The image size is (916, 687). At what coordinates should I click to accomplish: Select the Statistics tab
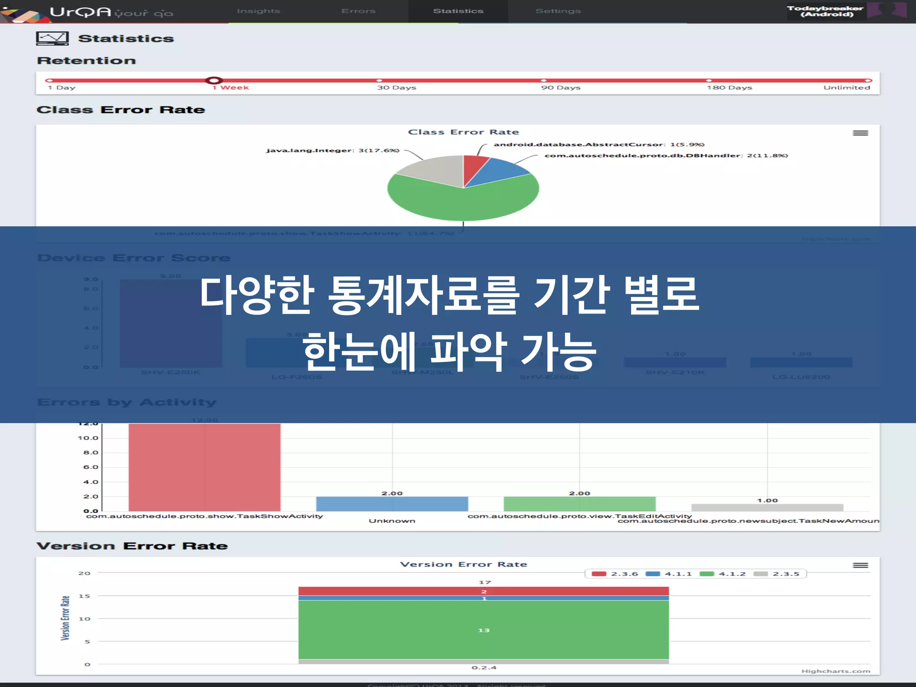point(458,11)
